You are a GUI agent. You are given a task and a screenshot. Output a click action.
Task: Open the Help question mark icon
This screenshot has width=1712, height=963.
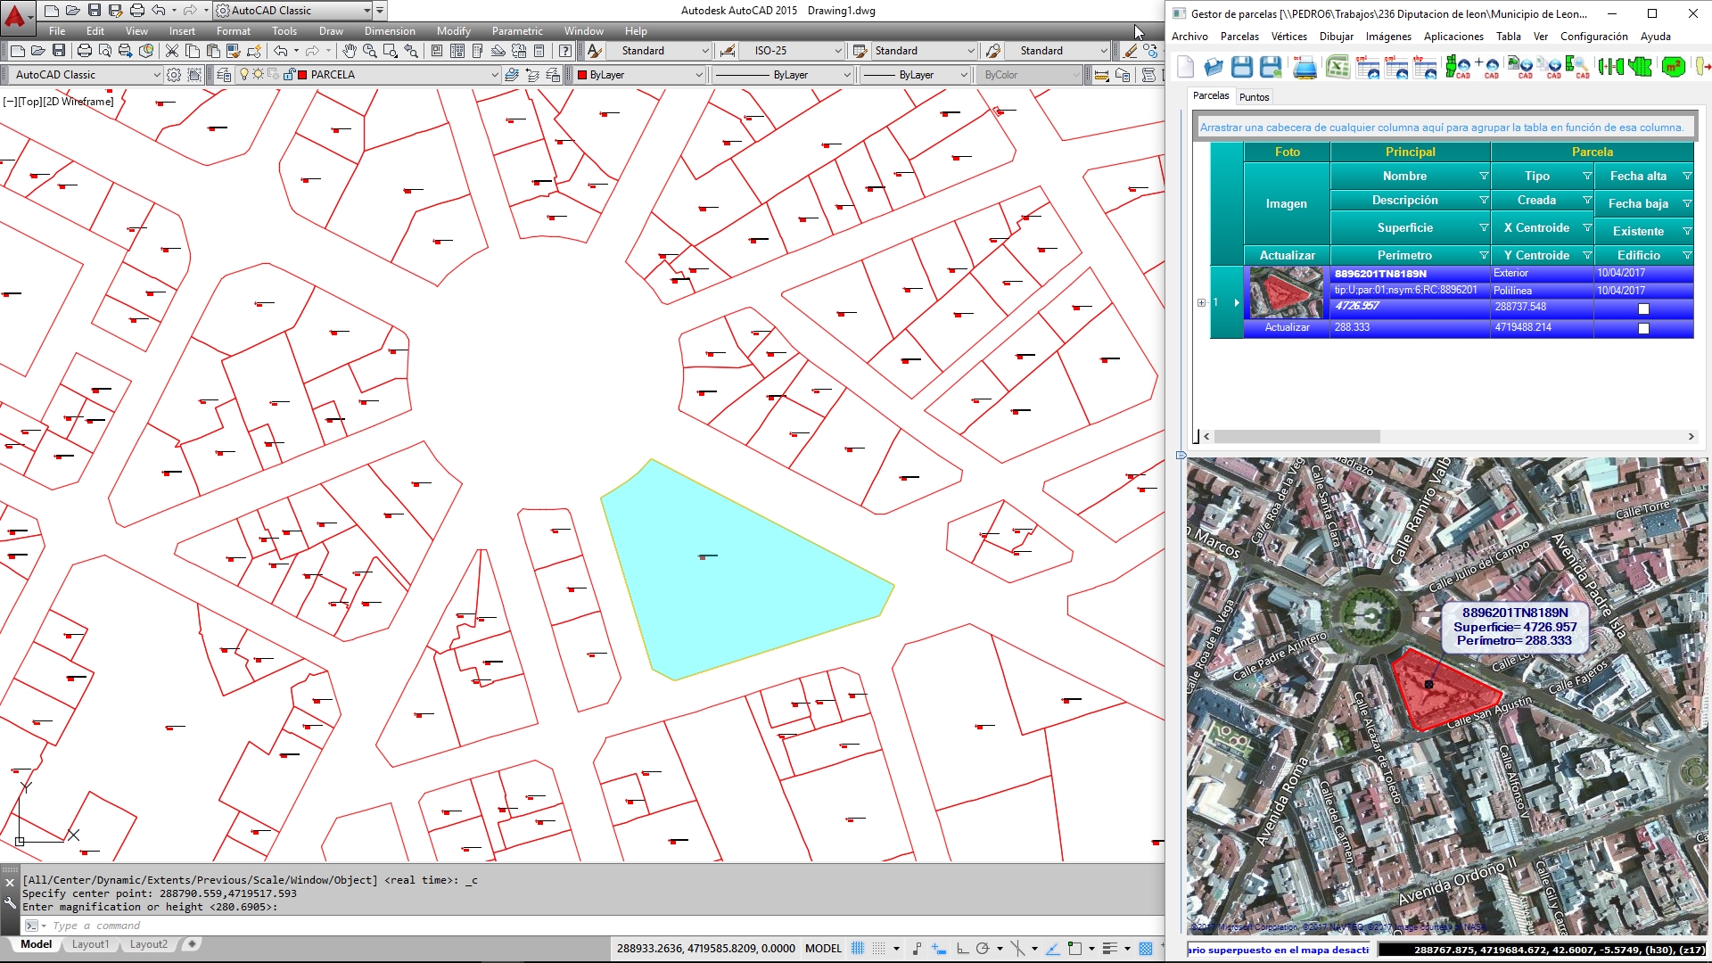click(x=564, y=51)
